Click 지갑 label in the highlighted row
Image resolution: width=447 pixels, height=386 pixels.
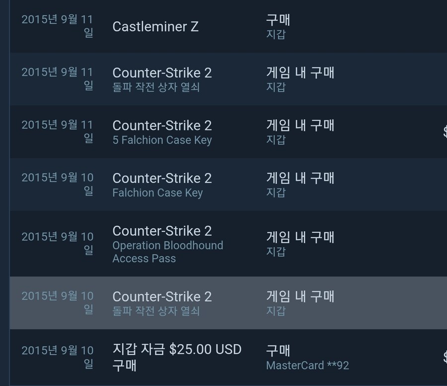(x=276, y=311)
